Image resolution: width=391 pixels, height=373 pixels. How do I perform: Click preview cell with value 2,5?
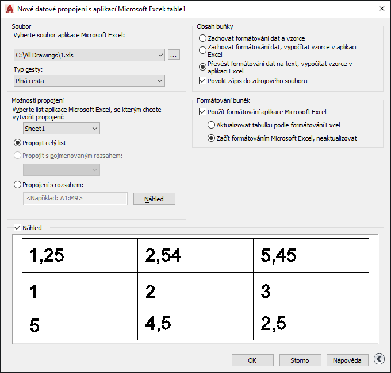(x=311, y=323)
